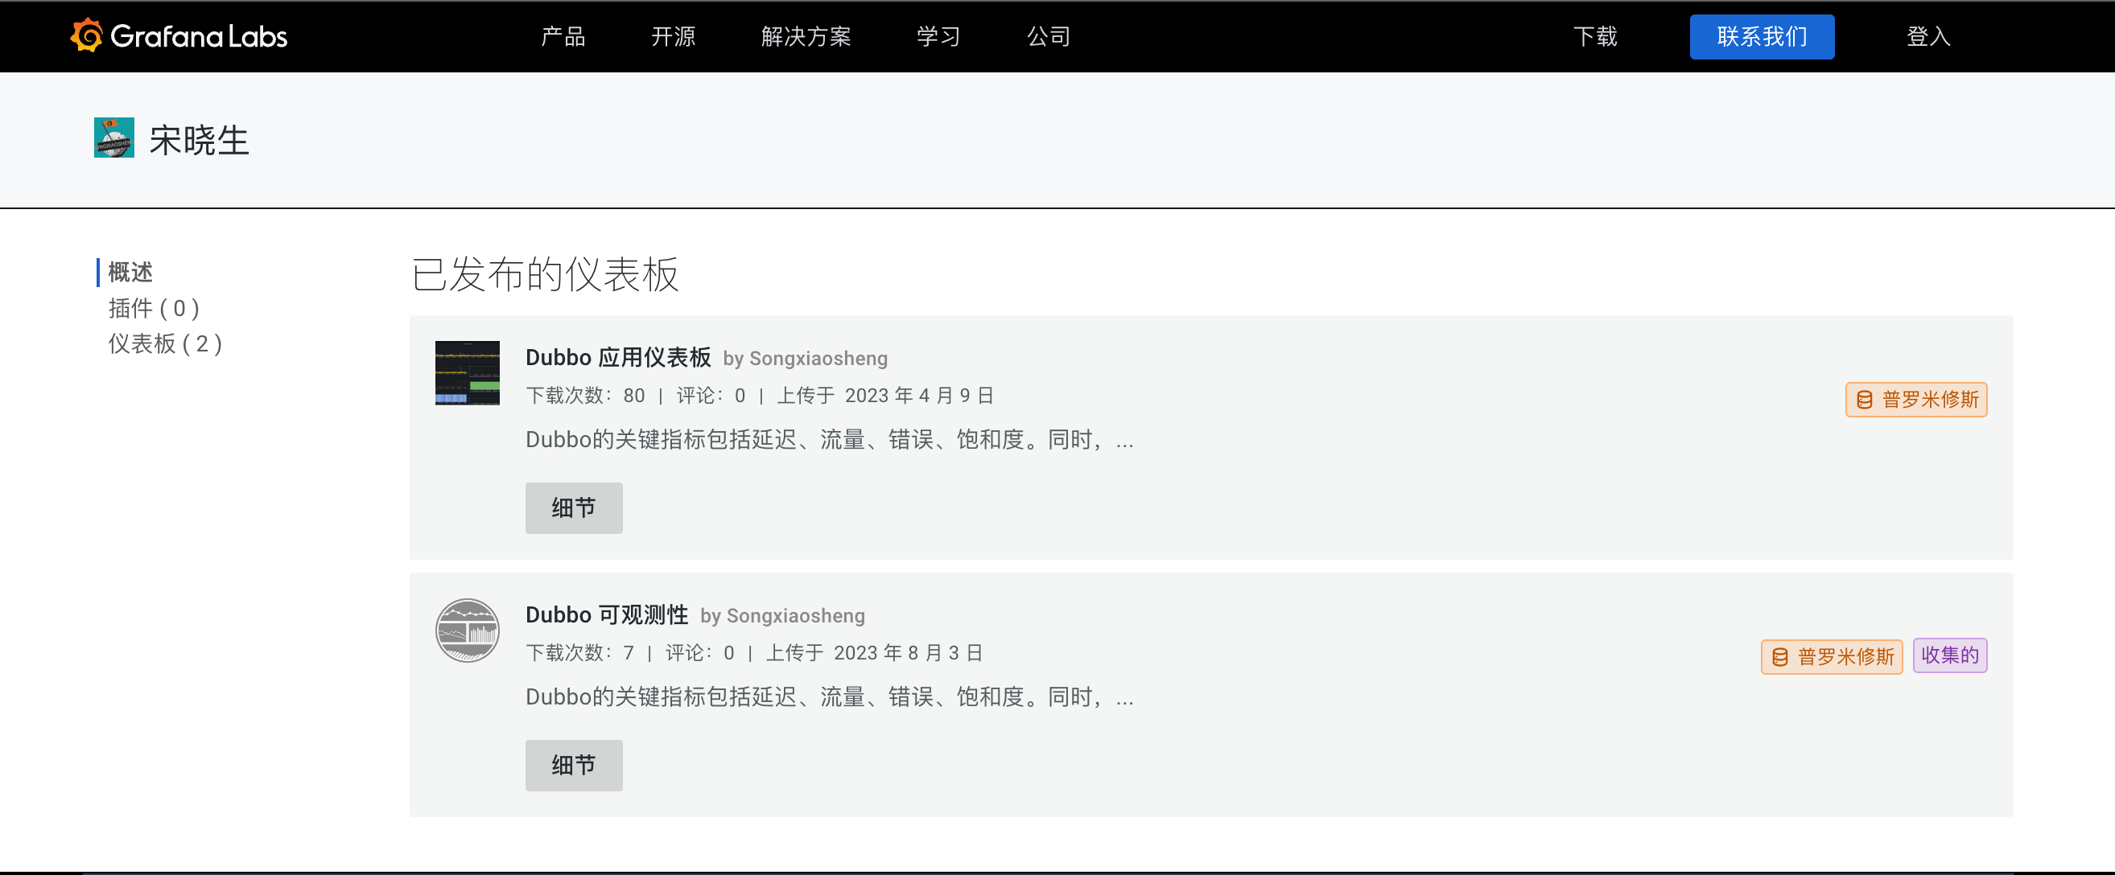Click 上传于 2023 年 4 月 9 日 text
Image resolution: width=2115 pixels, height=875 pixels.
pyautogui.click(x=886, y=396)
